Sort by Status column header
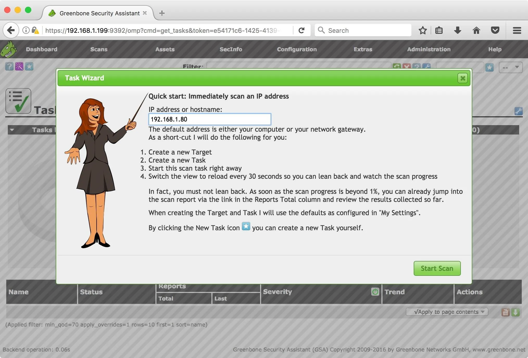The image size is (528, 358). click(91, 292)
